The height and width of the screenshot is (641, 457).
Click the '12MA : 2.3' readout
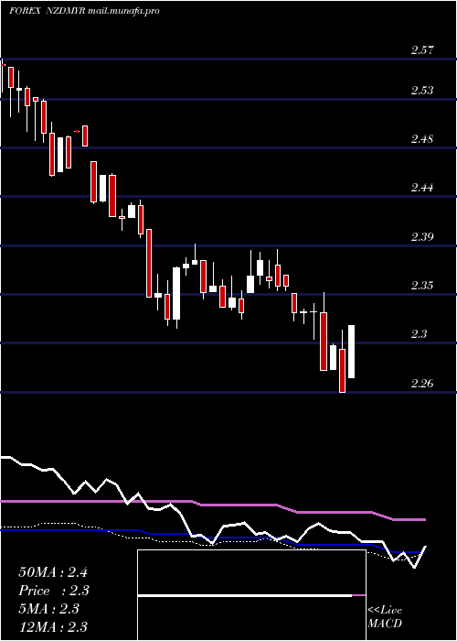[x=53, y=626]
